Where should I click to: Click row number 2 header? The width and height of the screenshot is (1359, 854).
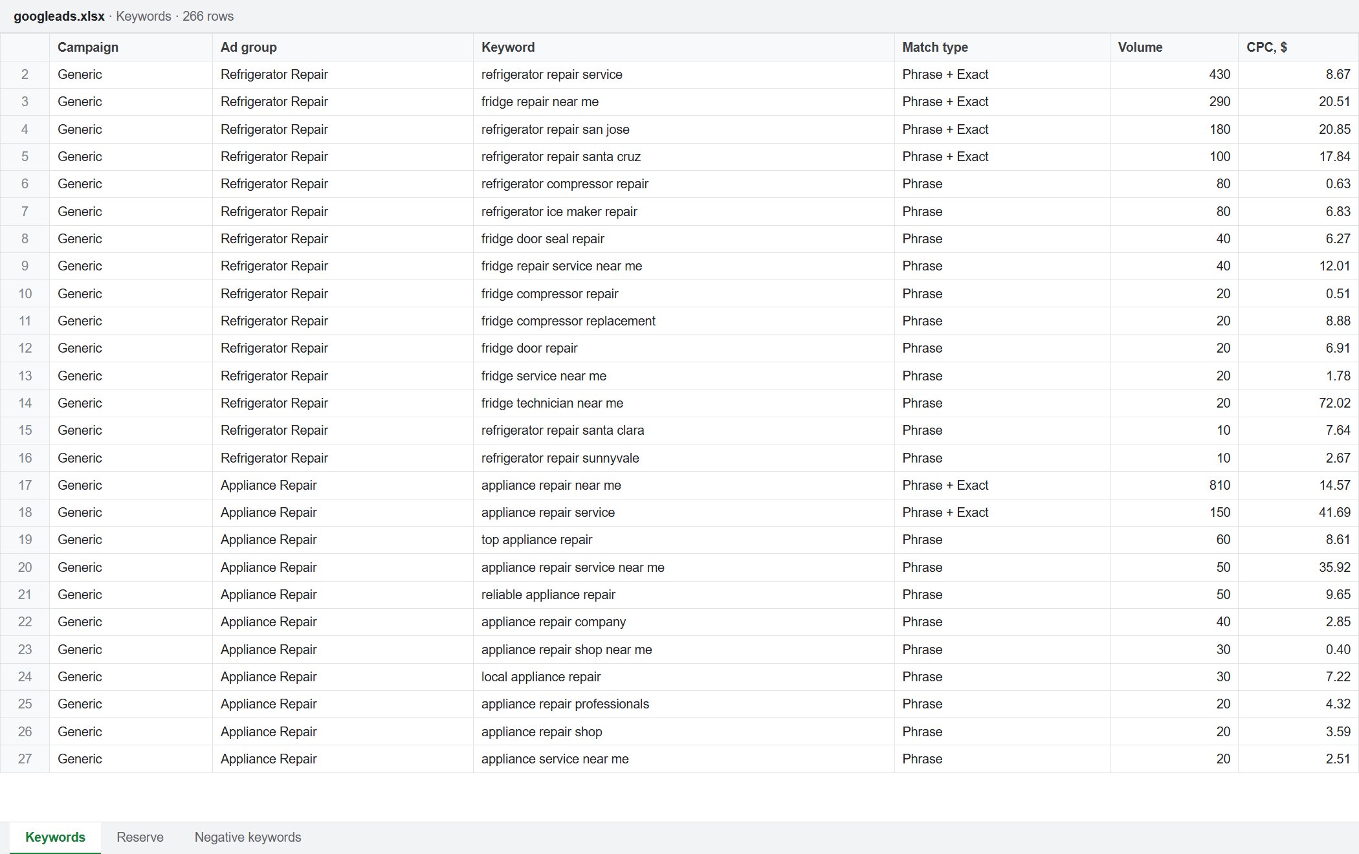[25, 74]
